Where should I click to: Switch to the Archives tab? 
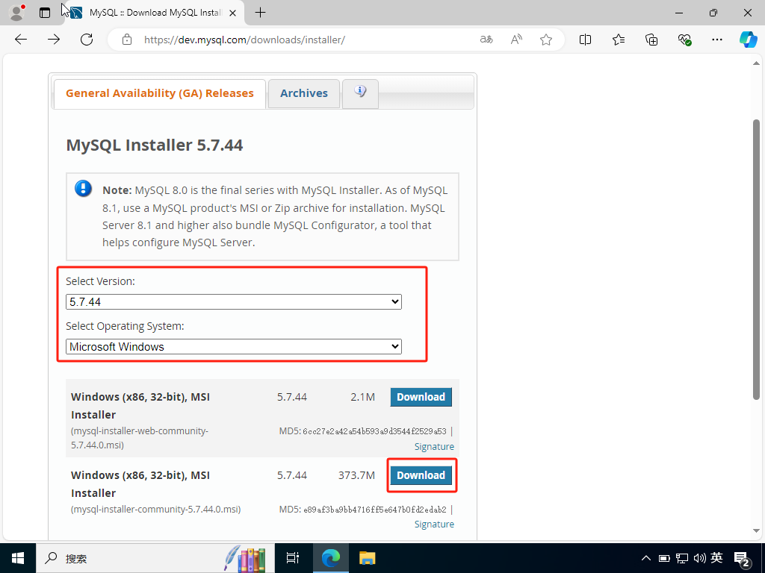pyautogui.click(x=304, y=93)
